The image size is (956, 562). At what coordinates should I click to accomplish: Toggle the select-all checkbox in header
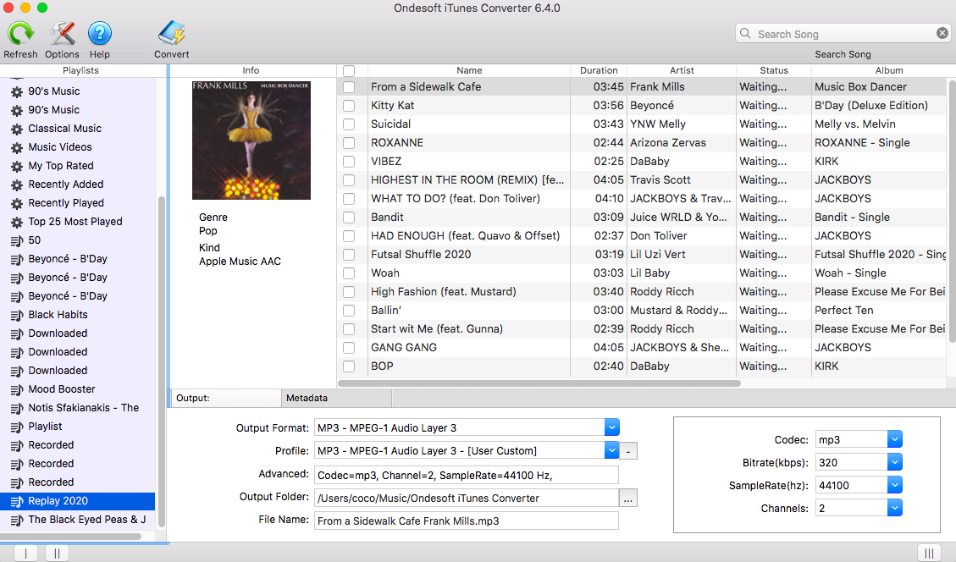pos(349,71)
